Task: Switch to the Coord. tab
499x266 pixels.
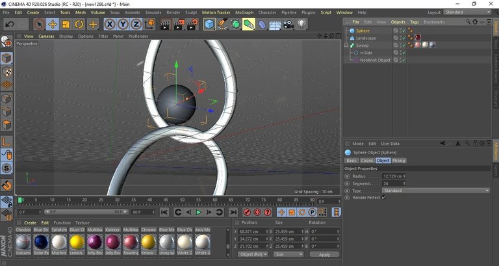Action: pyautogui.click(x=367, y=161)
